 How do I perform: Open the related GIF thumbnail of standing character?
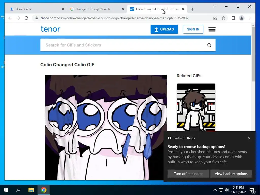196,107
